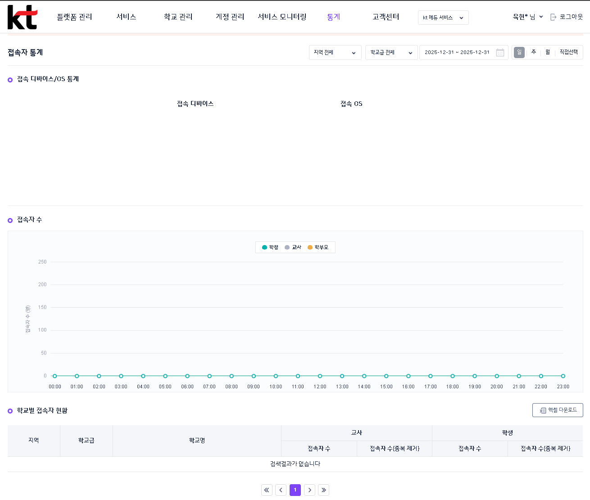
Task: Open the calendar date picker icon
Action: click(500, 53)
